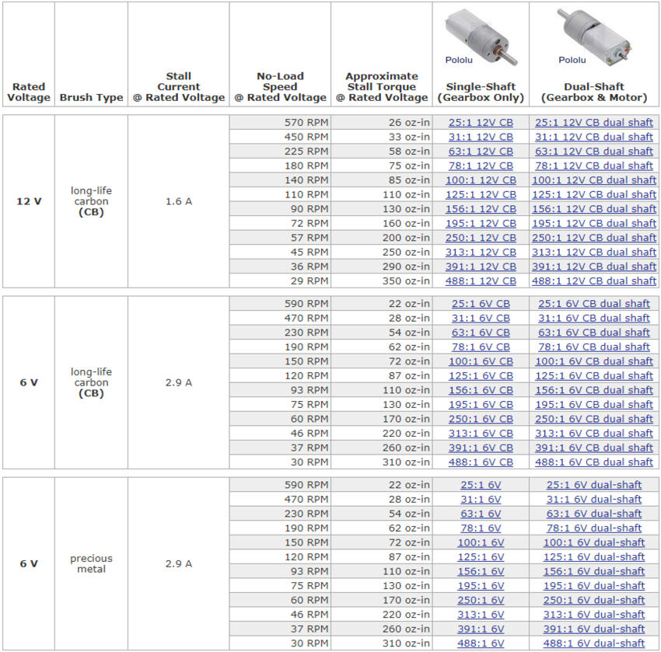Click the dual-shaft gearmotor product image
This screenshot has width=661, height=652.
pos(594,38)
